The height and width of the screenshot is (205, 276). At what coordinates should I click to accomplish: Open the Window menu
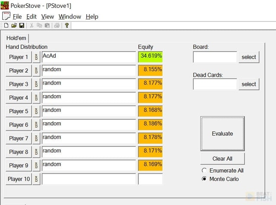(70, 16)
